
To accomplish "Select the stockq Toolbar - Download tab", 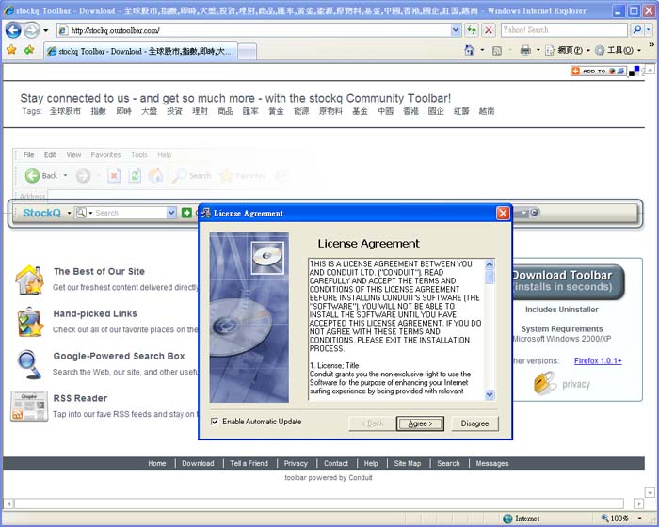I will (x=140, y=51).
